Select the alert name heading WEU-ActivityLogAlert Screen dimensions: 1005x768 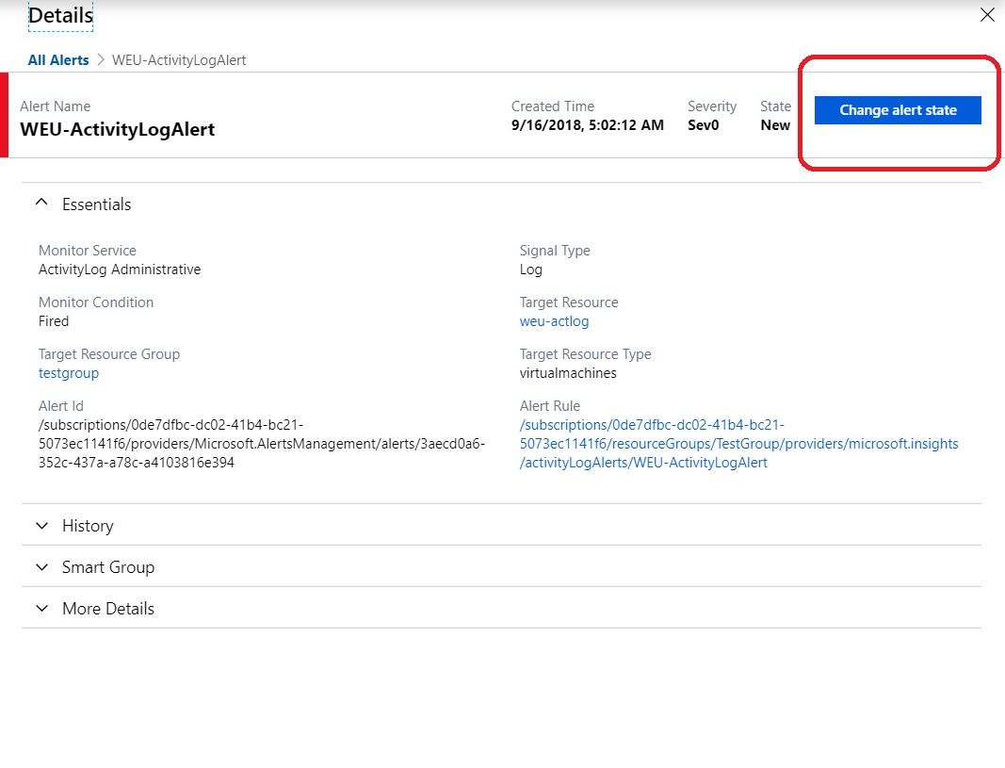(118, 129)
